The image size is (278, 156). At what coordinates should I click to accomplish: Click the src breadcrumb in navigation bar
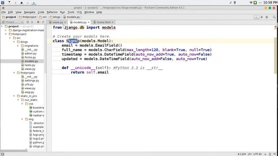(x=43, y=17)
